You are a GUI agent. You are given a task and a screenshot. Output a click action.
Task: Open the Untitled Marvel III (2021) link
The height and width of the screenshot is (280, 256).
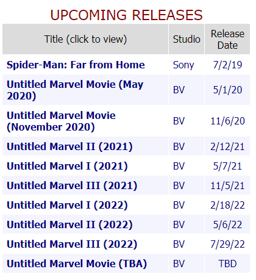72,185
